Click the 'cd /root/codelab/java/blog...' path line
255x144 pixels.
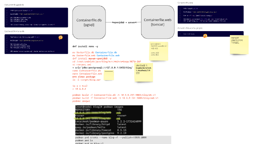click(x=107, y=61)
